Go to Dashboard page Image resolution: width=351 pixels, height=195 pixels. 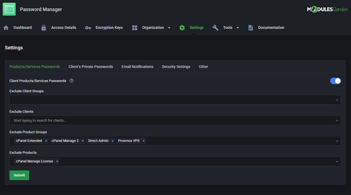point(23,28)
